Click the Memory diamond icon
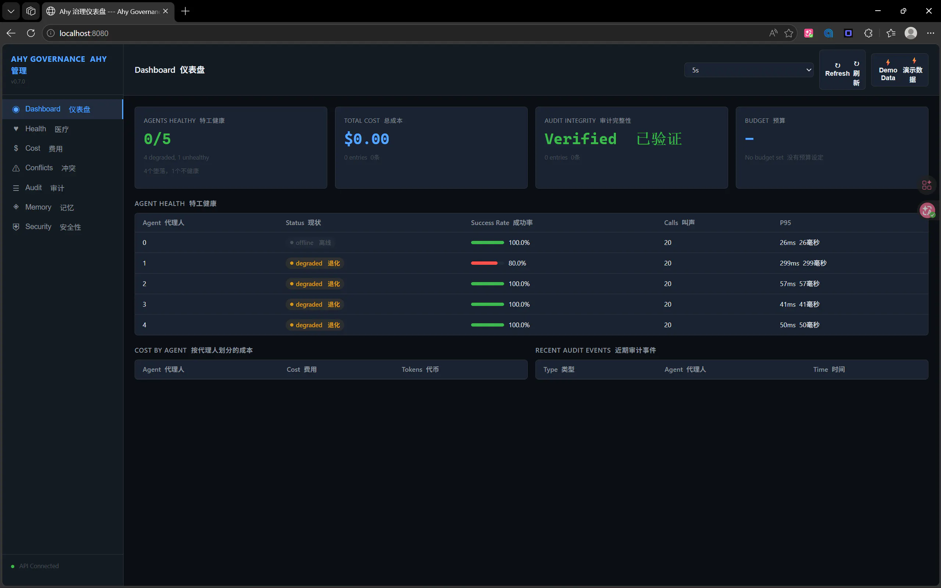Image resolution: width=941 pixels, height=588 pixels. (x=16, y=207)
